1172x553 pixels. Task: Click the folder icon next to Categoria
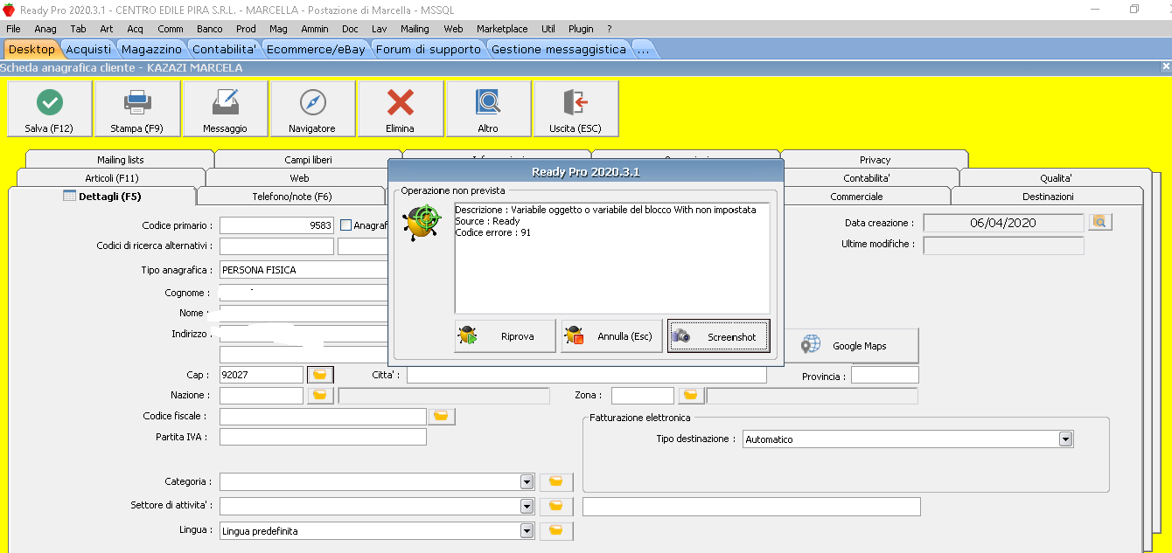(556, 482)
